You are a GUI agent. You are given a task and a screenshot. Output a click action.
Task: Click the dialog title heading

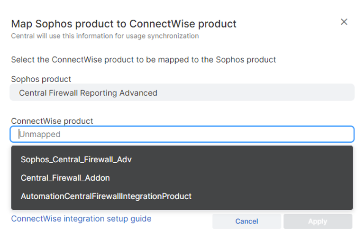pos(124,24)
